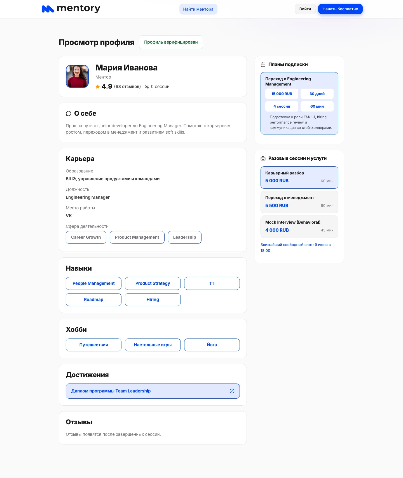The width and height of the screenshot is (403, 478).
Task: Select the Карьерный разбор session
Action: (299, 178)
